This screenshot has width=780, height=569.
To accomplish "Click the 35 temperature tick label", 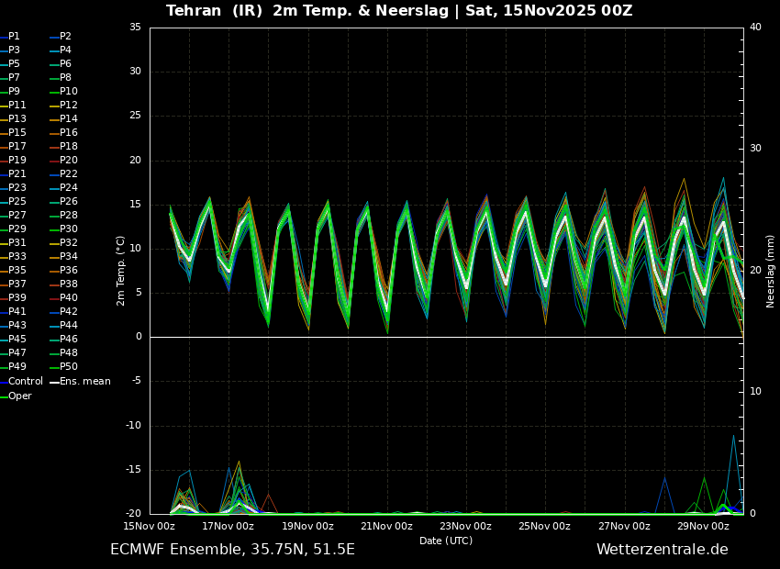I will pyautogui.click(x=135, y=28).
